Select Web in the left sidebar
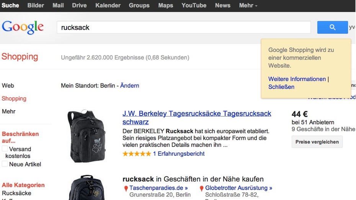This screenshot has height=200, width=356. tap(8, 85)
